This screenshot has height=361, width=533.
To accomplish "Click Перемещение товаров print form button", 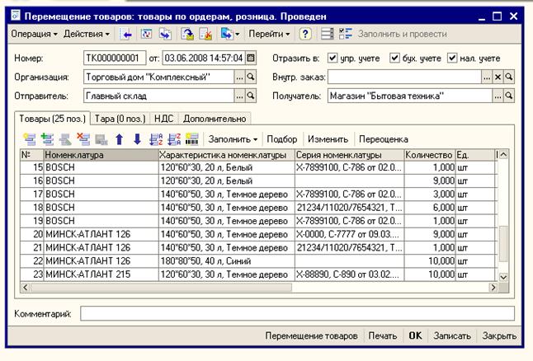I will coord(311,335).
